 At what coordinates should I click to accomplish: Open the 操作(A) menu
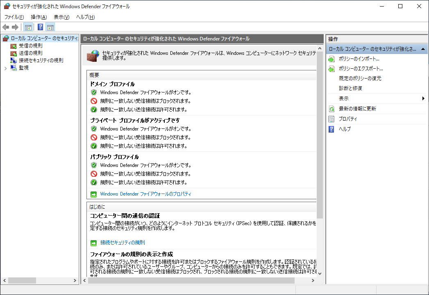tap(39, 17)
